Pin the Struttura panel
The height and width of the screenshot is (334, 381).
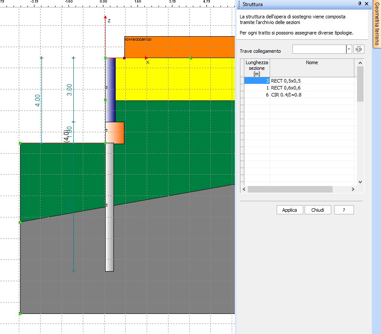click(x=359, y=4)
